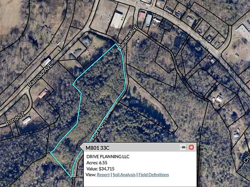Click the Marietta AVE street label
250x187 pixels.
point(128,38)
